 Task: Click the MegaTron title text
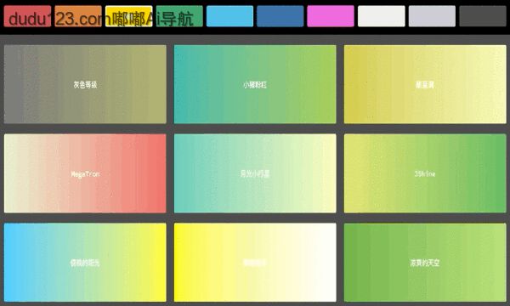[x=85, y=174]
